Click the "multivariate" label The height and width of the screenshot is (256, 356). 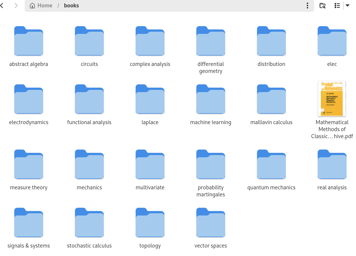(150, 187)
